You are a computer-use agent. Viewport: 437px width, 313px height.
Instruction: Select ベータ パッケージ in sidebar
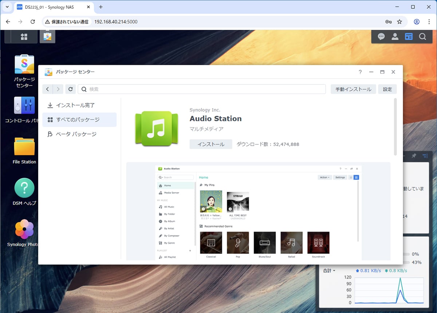(x=76, y=134)
